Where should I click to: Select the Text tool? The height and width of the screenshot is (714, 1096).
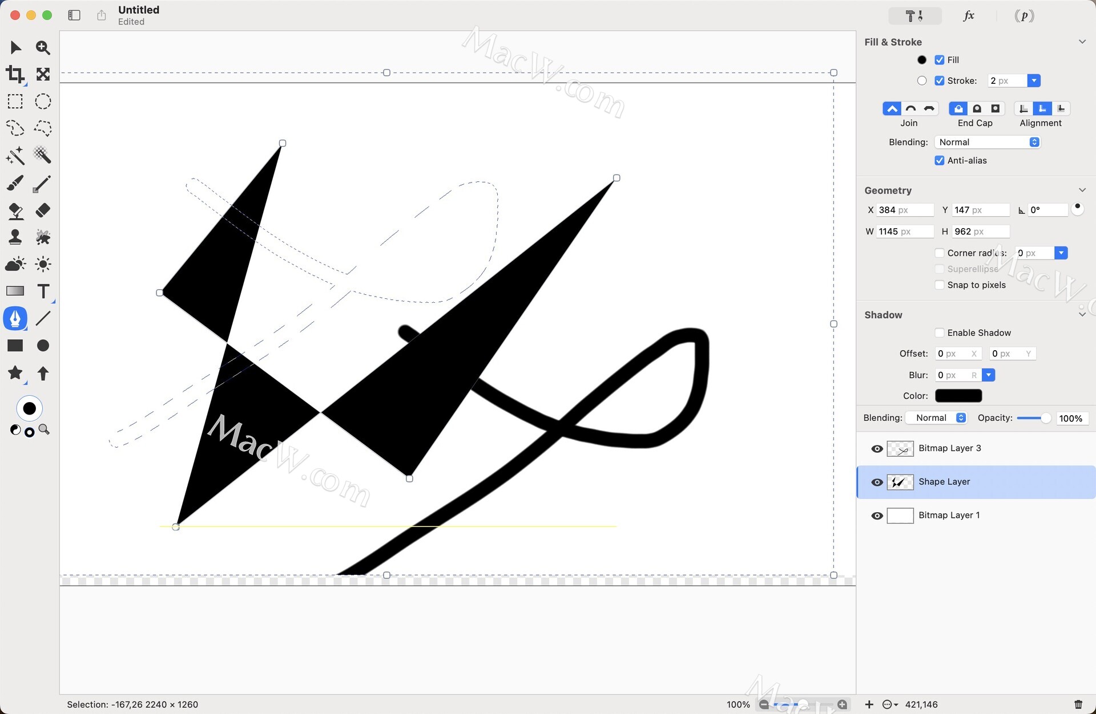click(x=43, y=291)
